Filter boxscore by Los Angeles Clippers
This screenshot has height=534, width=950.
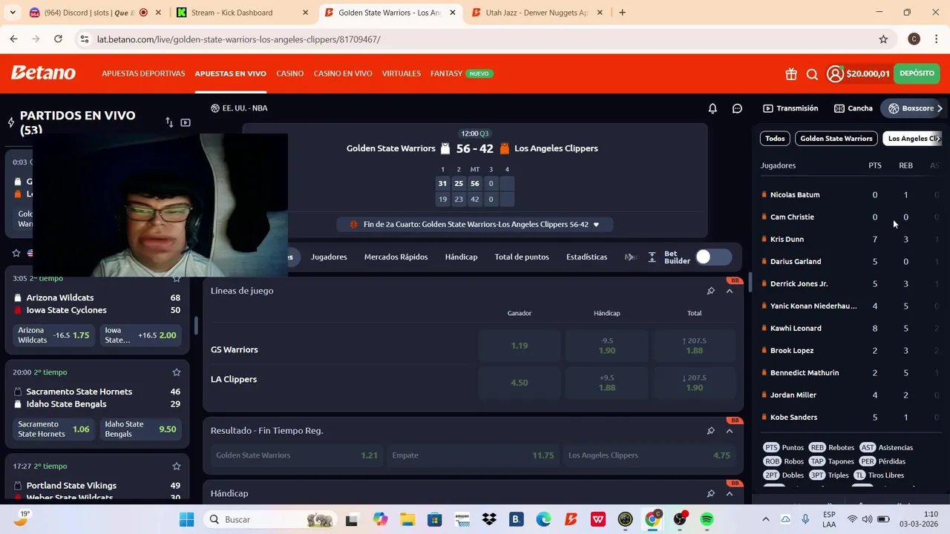[912, 139]
